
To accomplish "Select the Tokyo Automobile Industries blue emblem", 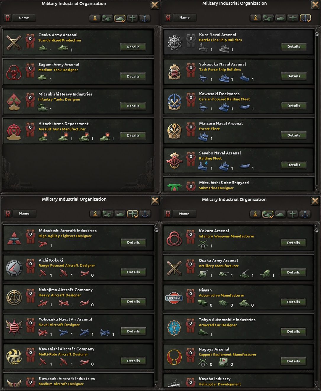I will (174, 327).
